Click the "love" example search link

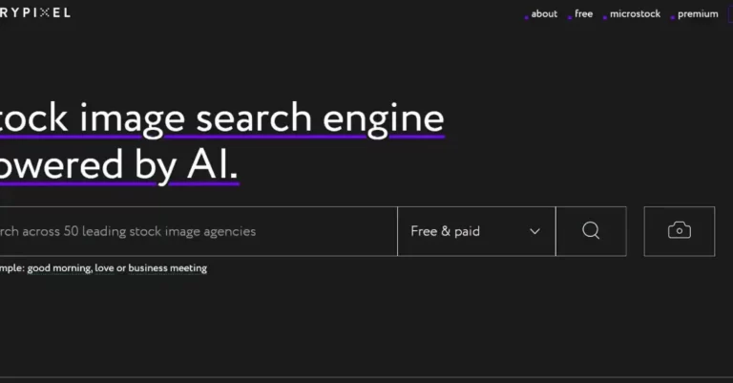pyautogui.click(x=104, y=268)
